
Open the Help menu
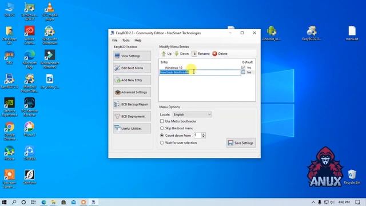tap(138, 40)
